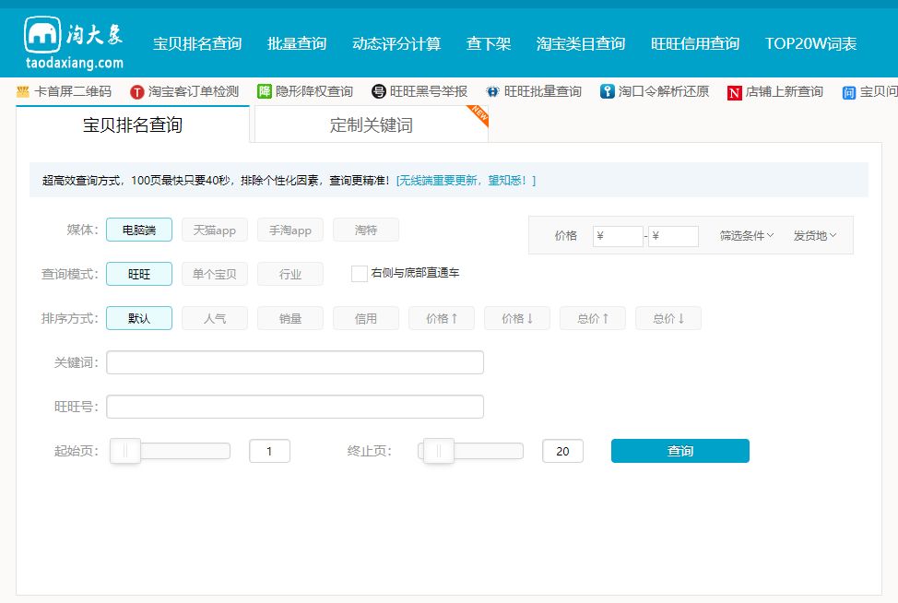898x603 pixels.
Task: Open 淘口令解析还原 link
Action: [664, 91]
